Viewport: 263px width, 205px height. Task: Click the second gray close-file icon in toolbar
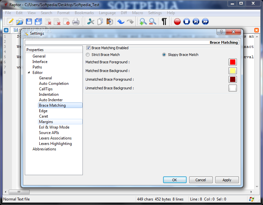point(57,22)
